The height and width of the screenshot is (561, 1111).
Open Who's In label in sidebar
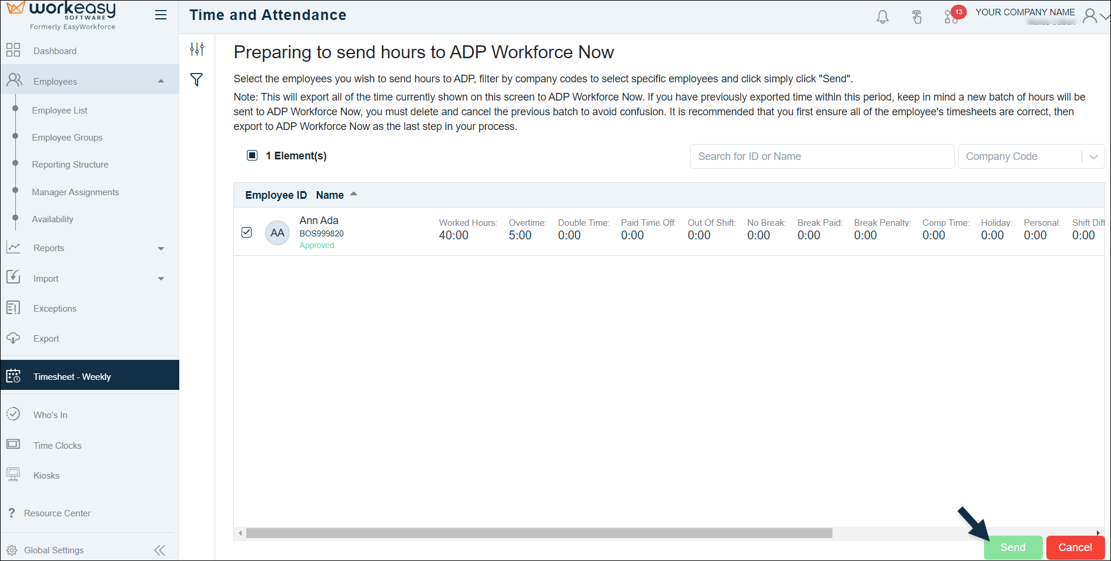pos(50,415)
